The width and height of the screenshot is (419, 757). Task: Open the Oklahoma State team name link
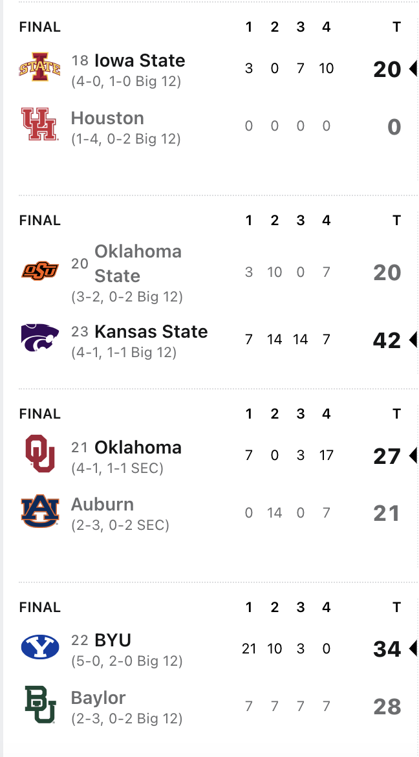tap(138, 263)
